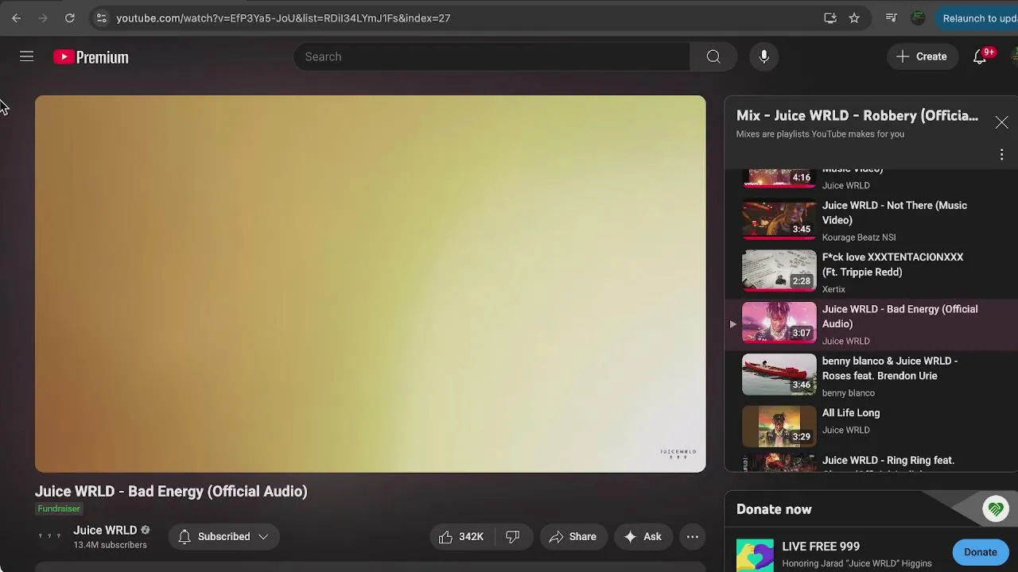This screenshot has width=1018, height=572.
Task: Click the video player area
Action: tap(370, 284)
